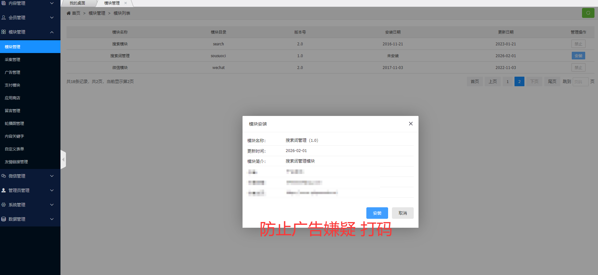Open 内容关键字 submenu item
The width and height of the screenshot is (598, 275).
pos(30,136)
